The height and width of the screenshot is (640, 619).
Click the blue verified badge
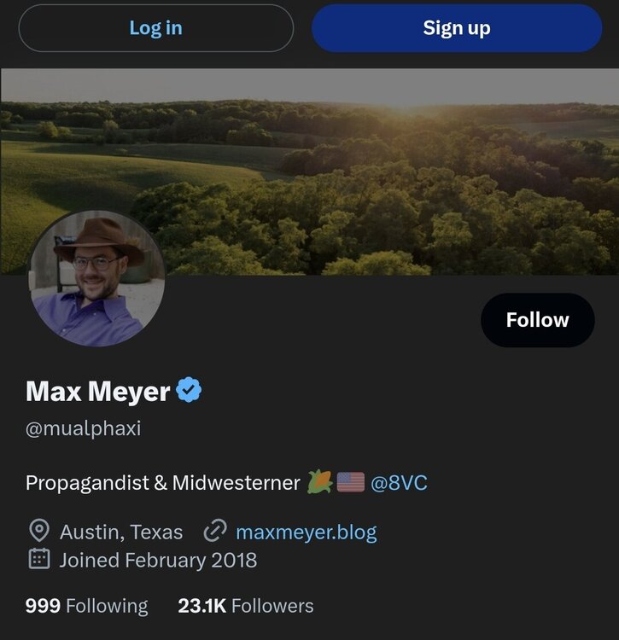tap(189, 392)
